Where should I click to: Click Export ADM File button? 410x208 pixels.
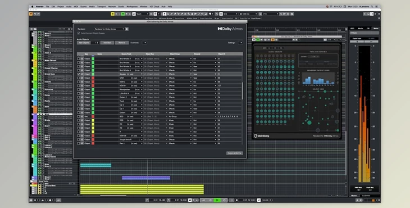point(235,153)
